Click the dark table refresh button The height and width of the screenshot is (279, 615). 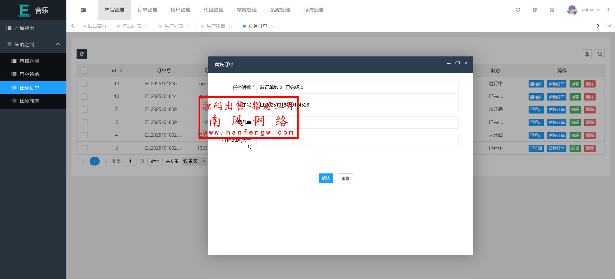82,54
